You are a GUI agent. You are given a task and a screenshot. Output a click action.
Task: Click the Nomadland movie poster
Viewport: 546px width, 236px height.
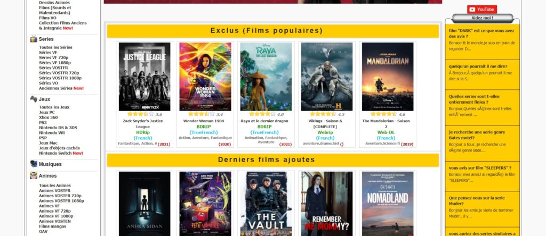(388, 204)
